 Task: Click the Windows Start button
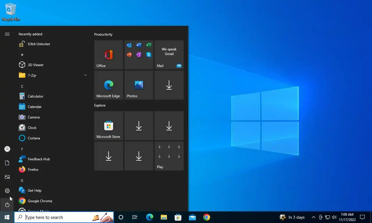click(7, 217)
